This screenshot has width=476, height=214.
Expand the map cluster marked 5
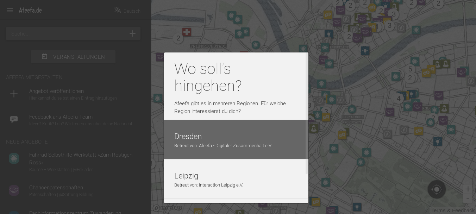[x=410, y=69]
